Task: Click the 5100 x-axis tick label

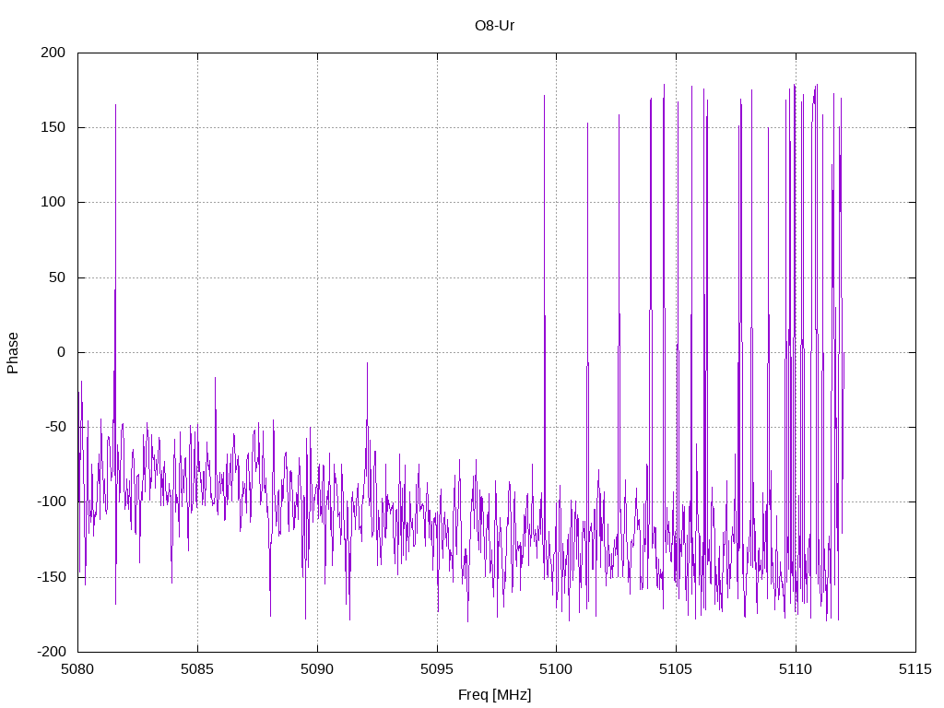Action: point(556,669)
